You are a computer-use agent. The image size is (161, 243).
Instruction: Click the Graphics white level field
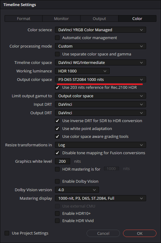click(63, 161)
